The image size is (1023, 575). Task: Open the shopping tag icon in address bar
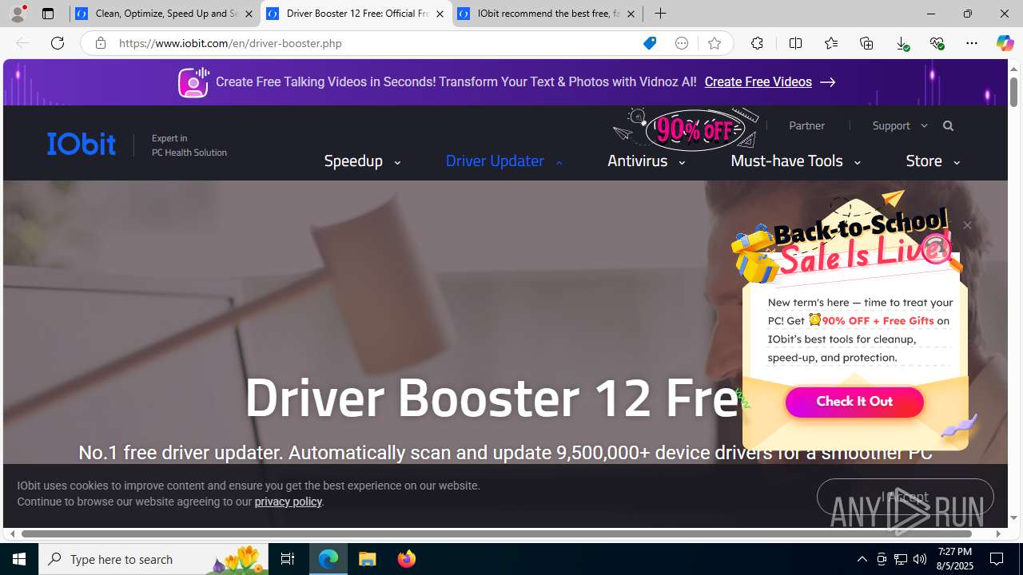point(650,43)
